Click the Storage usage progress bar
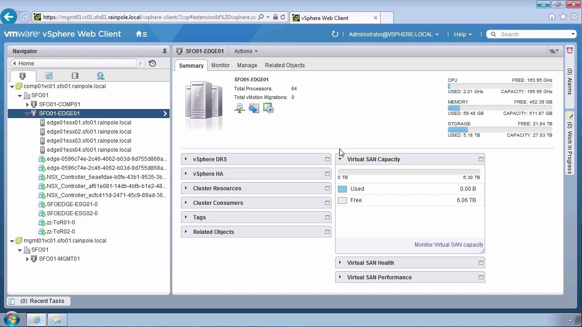 point(500,129)
